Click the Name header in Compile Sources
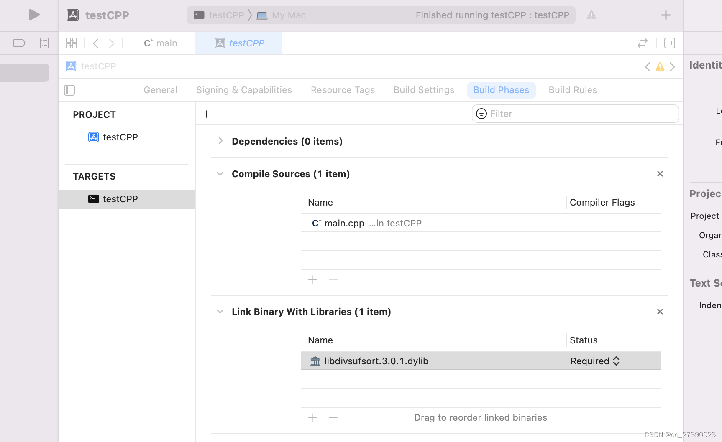The height and width of the screenshot is (442, 722). click(x=320, y=202)
